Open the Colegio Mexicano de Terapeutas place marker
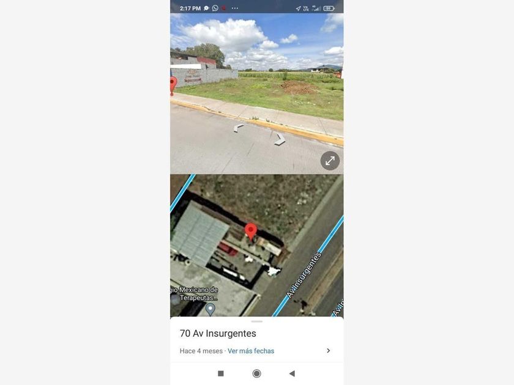This screenshot has height=385, width=514. 210,309
